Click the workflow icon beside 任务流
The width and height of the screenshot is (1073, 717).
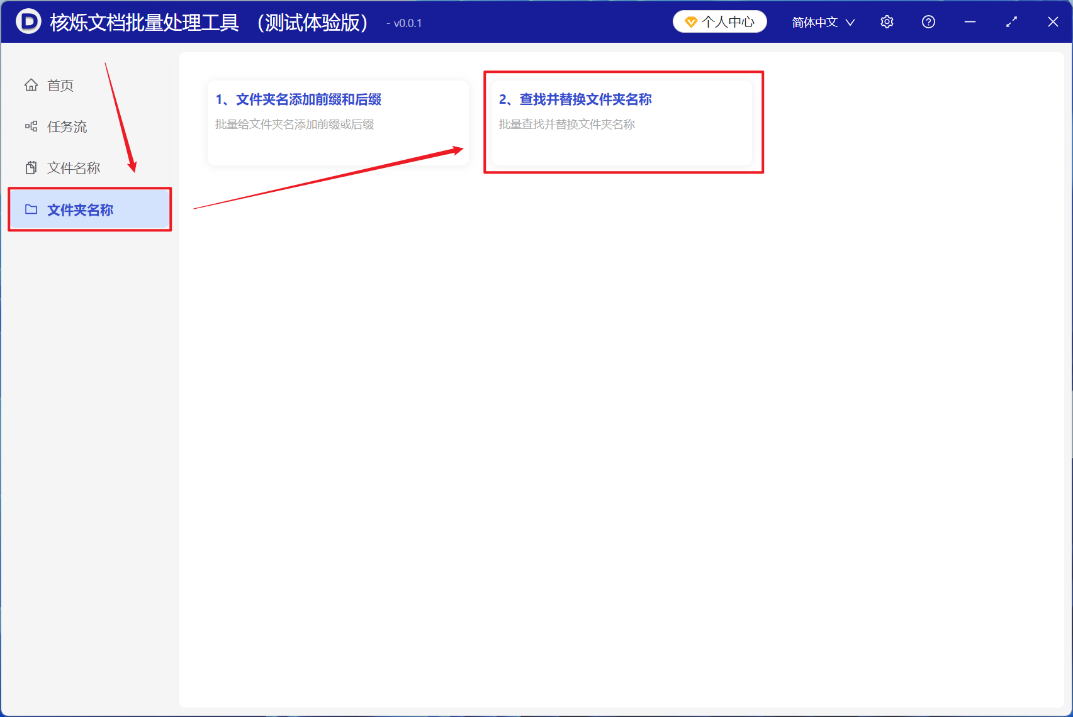click(31, 126)
